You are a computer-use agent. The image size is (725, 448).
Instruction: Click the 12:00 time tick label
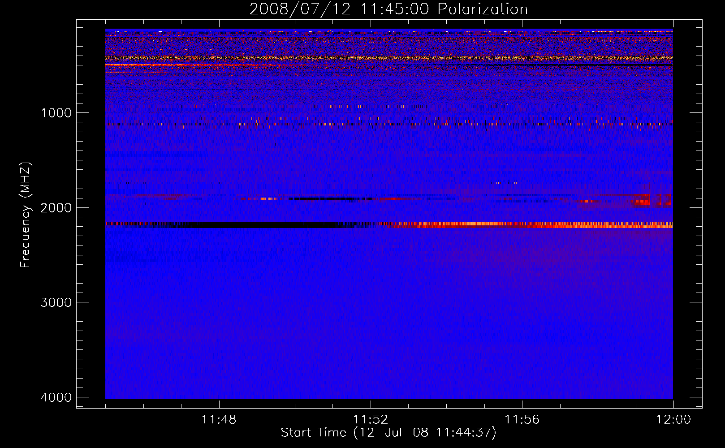click(673, 420)
